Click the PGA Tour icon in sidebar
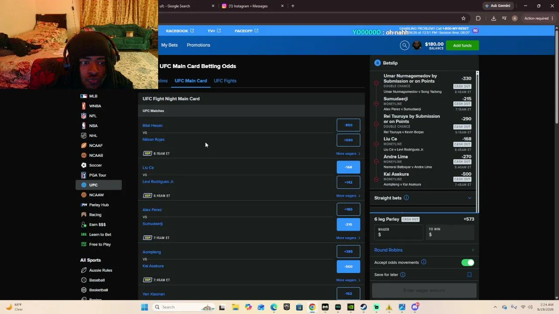Viewport: 559px width, 314px height. (84, 175)
